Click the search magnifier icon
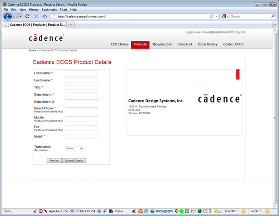279x216 pixels. point(273,17)
